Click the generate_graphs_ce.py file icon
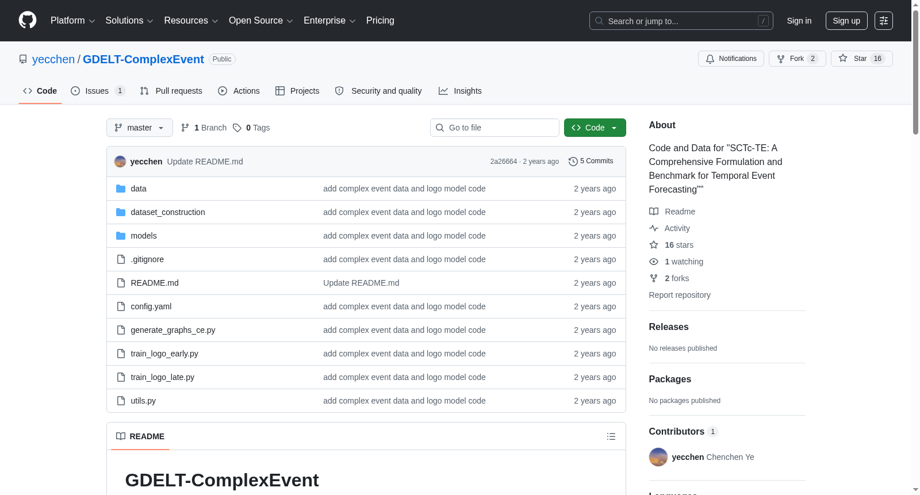This screenshot has height=495, width=920. pos(121,330)
